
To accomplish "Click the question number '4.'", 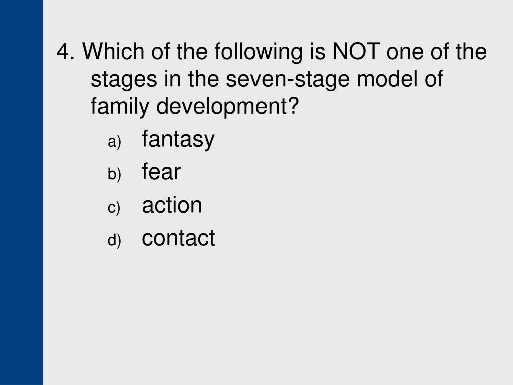I will coord(66,52).
